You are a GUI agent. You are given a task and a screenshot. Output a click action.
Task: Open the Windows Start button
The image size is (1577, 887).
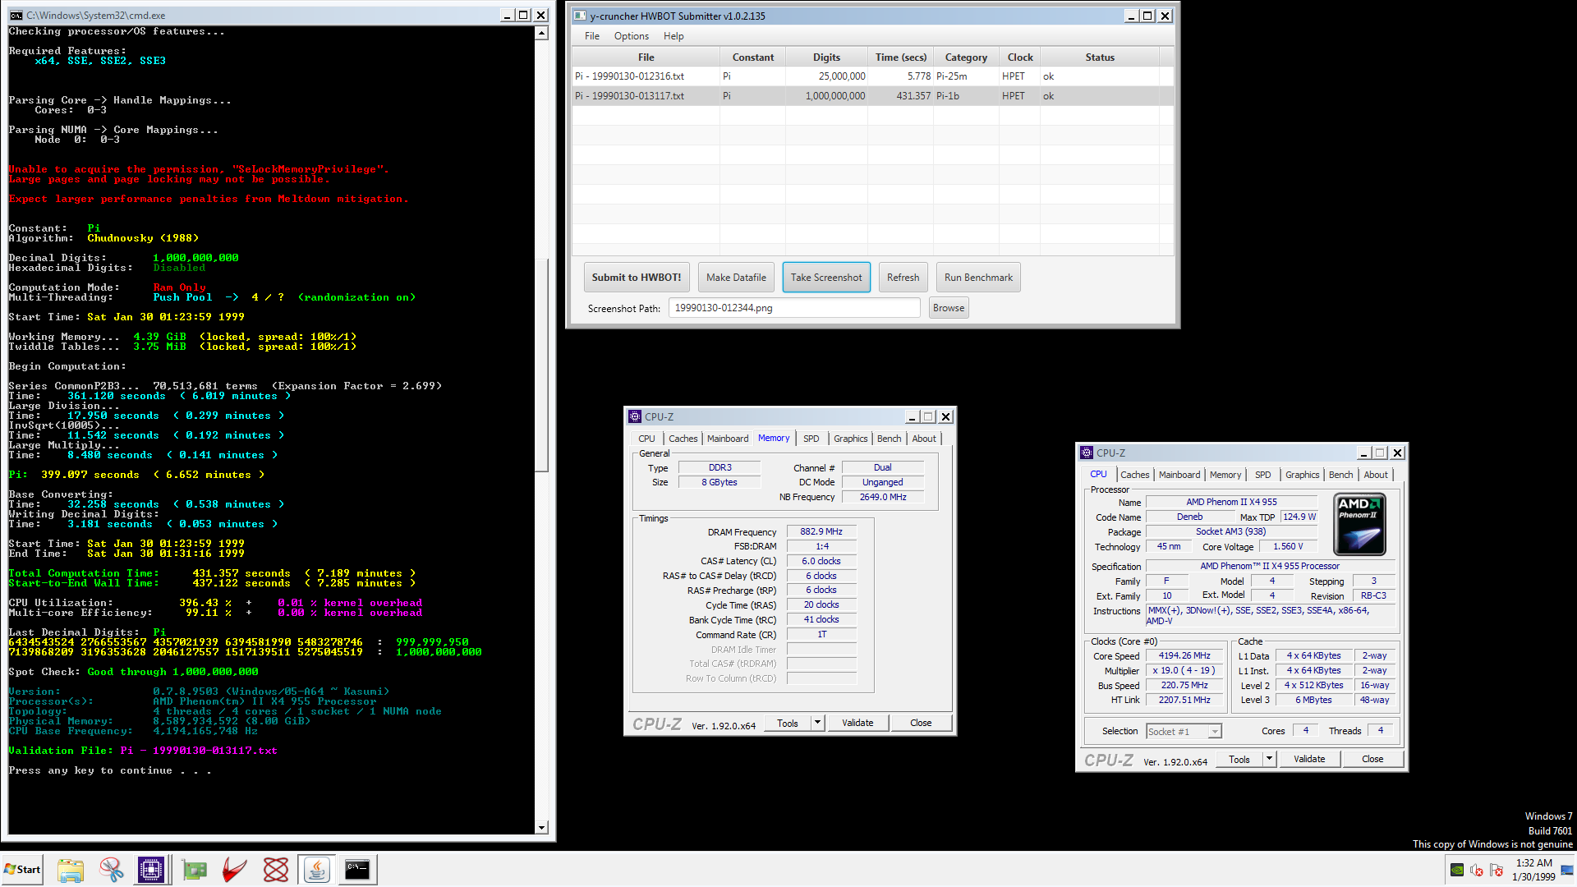[x=22, y=870]
